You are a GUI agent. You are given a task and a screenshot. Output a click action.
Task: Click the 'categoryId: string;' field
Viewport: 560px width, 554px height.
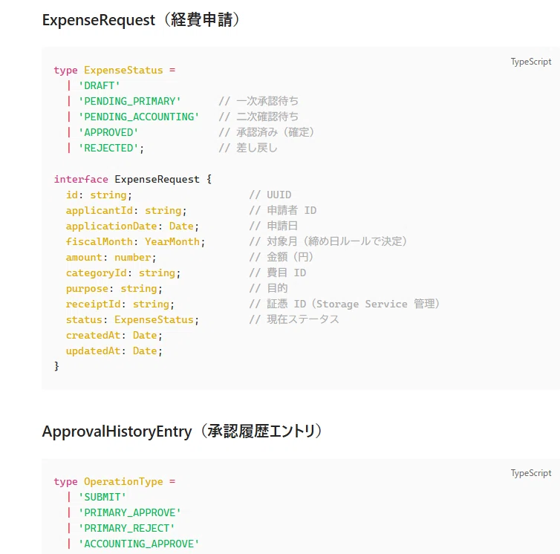123,273
